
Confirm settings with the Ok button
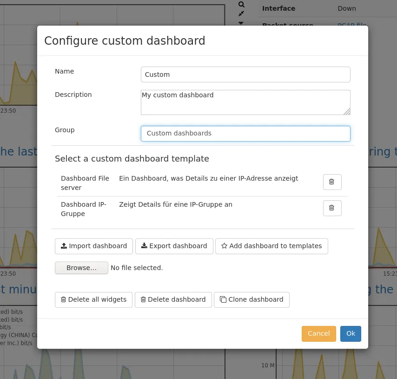pyautogui.click(x=351, y=333)
